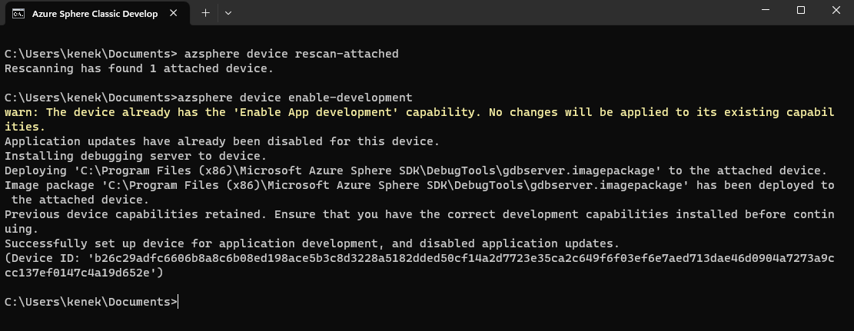Click 'Successfully set up device for application development' line
The image size is (854, 331).
pyautogui.click(x=312, y=243)
